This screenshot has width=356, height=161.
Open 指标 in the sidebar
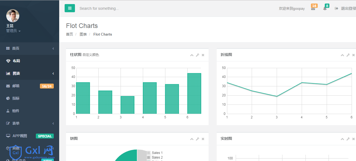16,98
